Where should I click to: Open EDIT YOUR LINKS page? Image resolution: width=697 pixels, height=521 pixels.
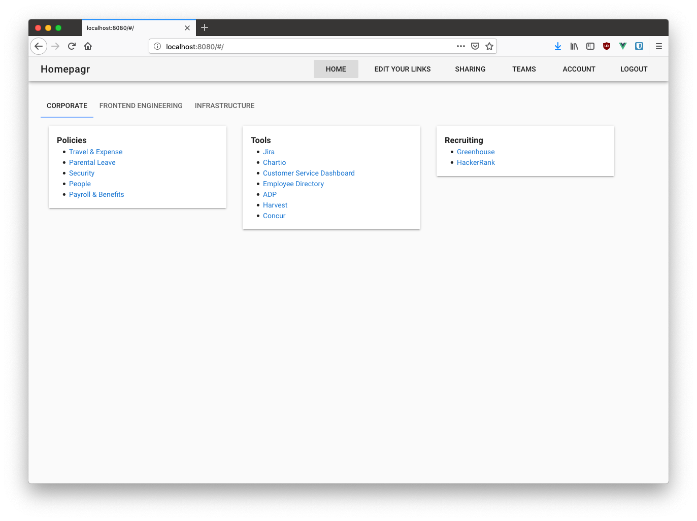click(x=403, y=69)
